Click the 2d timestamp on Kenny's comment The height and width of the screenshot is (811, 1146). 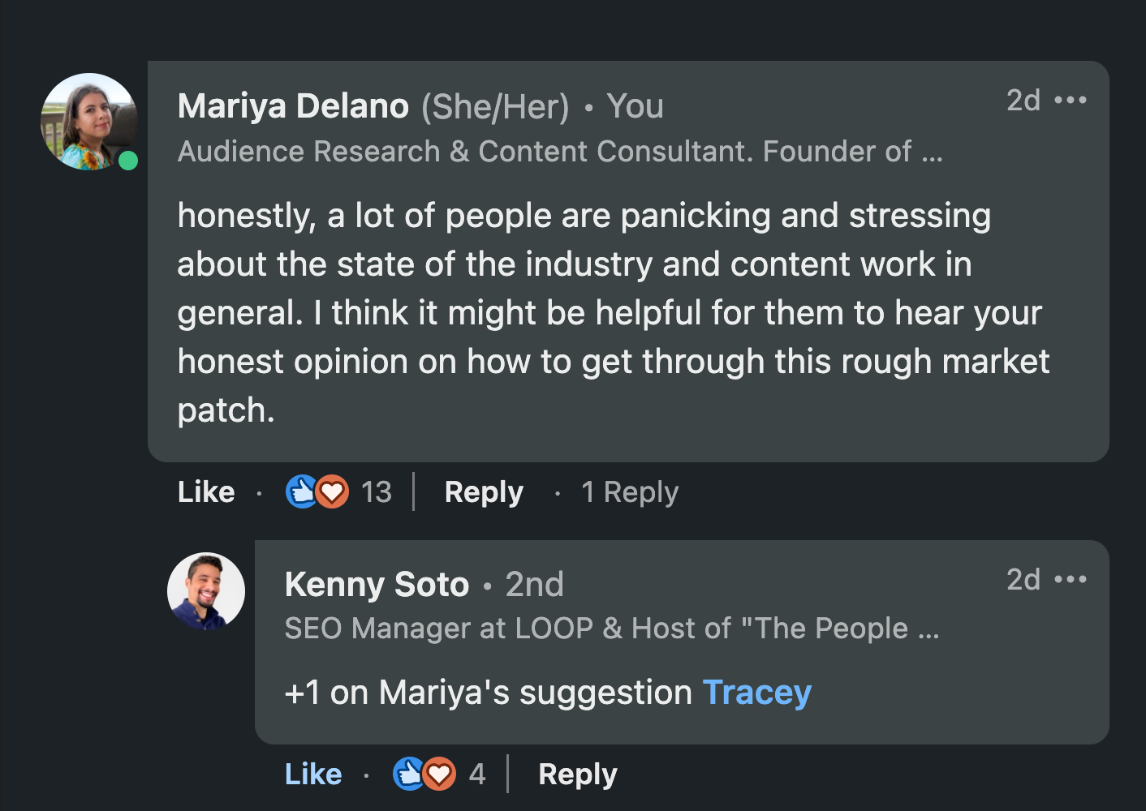click(1023, 579)
